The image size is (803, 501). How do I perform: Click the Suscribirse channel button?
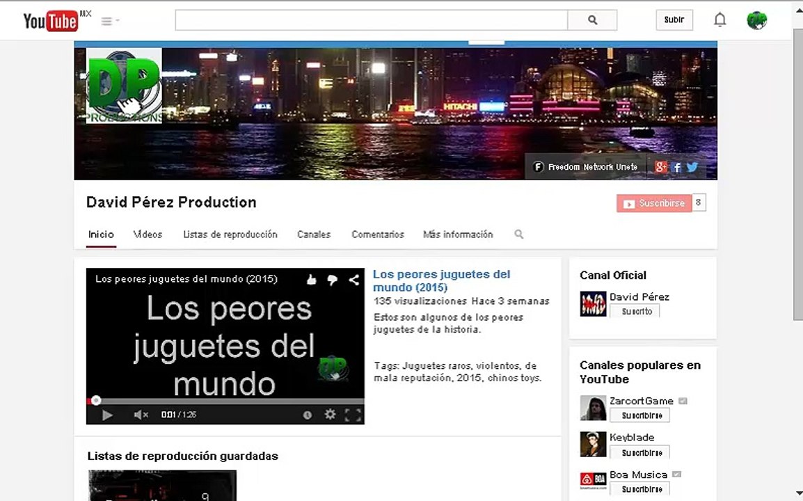click(654, 203)
